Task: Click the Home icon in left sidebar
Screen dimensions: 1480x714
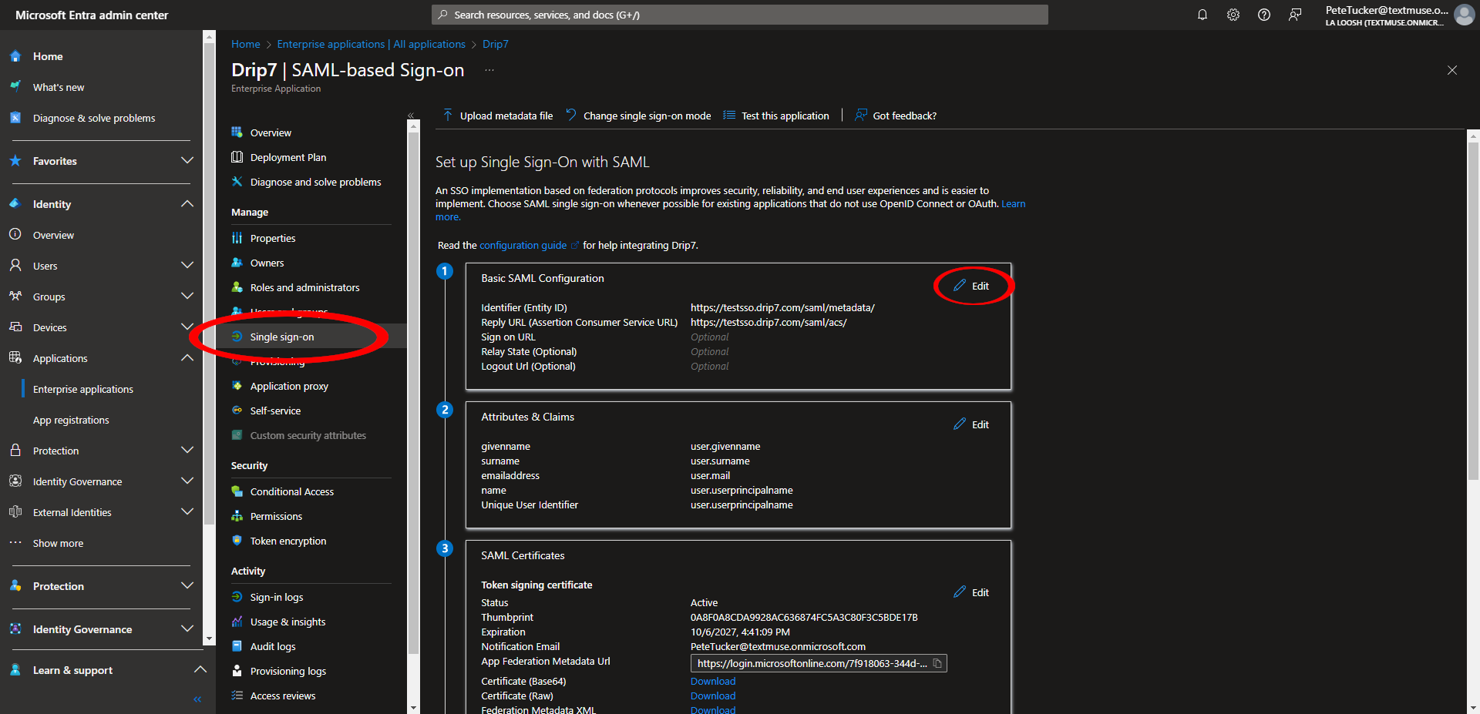Action: 15,56
